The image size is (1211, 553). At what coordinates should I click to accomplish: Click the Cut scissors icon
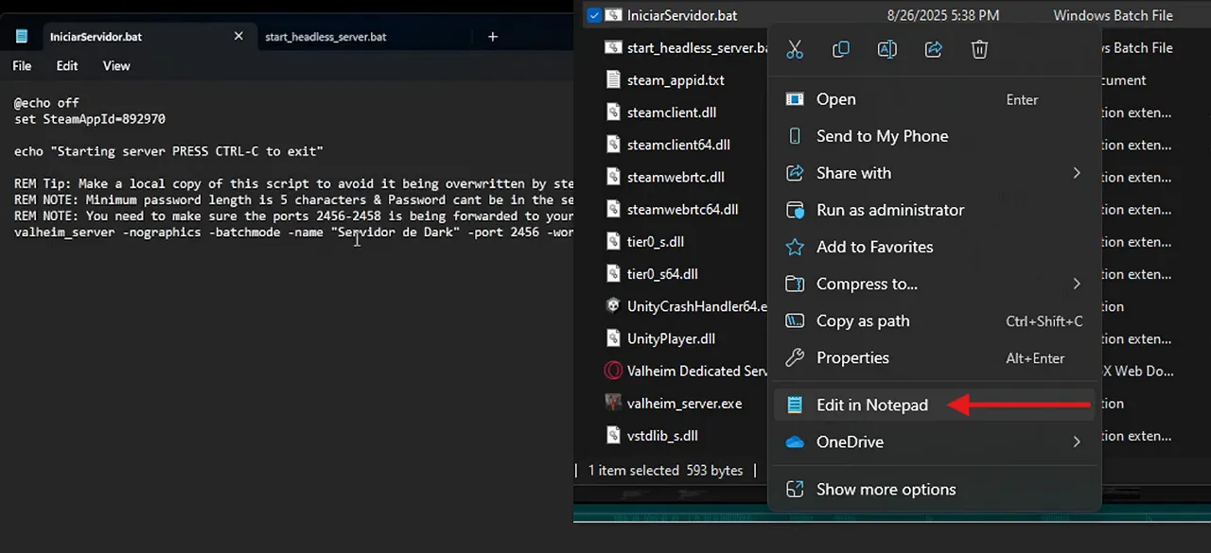[x=795, y=49]
